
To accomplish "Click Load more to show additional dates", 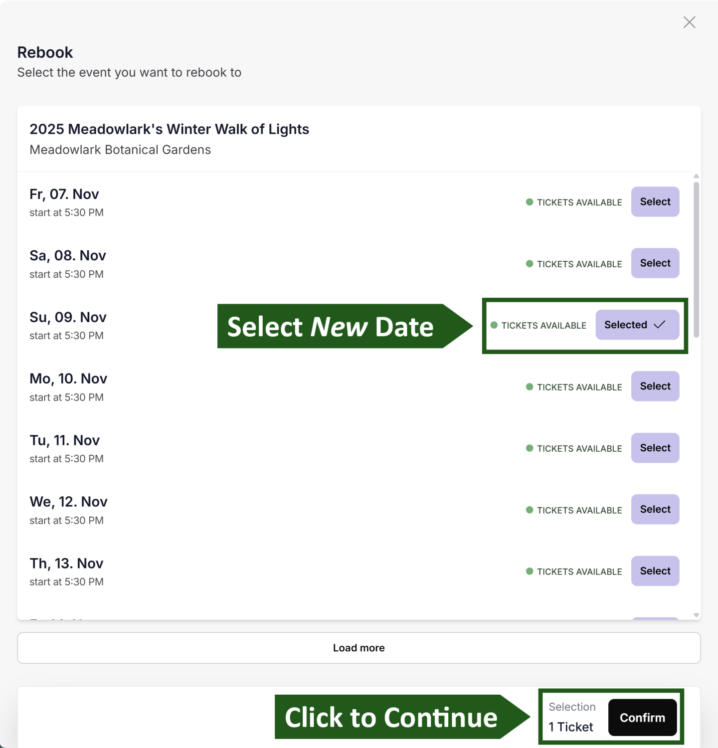I will click(359, 647).
